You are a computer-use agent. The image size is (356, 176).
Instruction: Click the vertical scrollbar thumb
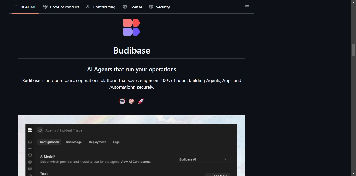click(353, 50)
